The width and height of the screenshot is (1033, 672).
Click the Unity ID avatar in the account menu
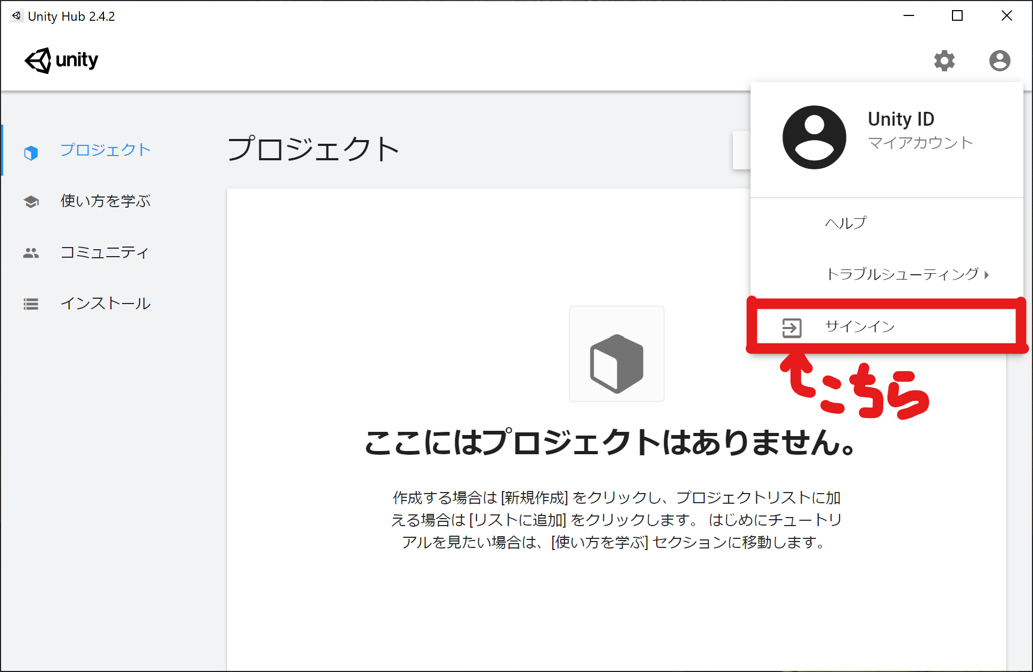pos(814,137)
